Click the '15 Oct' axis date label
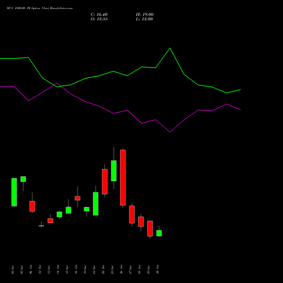Viewport: 283px width, 283px height. (x=67, y=269)
